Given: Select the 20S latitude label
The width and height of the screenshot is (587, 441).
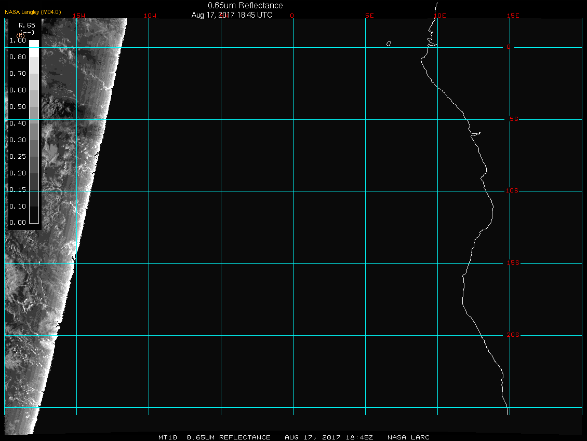Looking at the screenshot, I should [x=512, y=335].
